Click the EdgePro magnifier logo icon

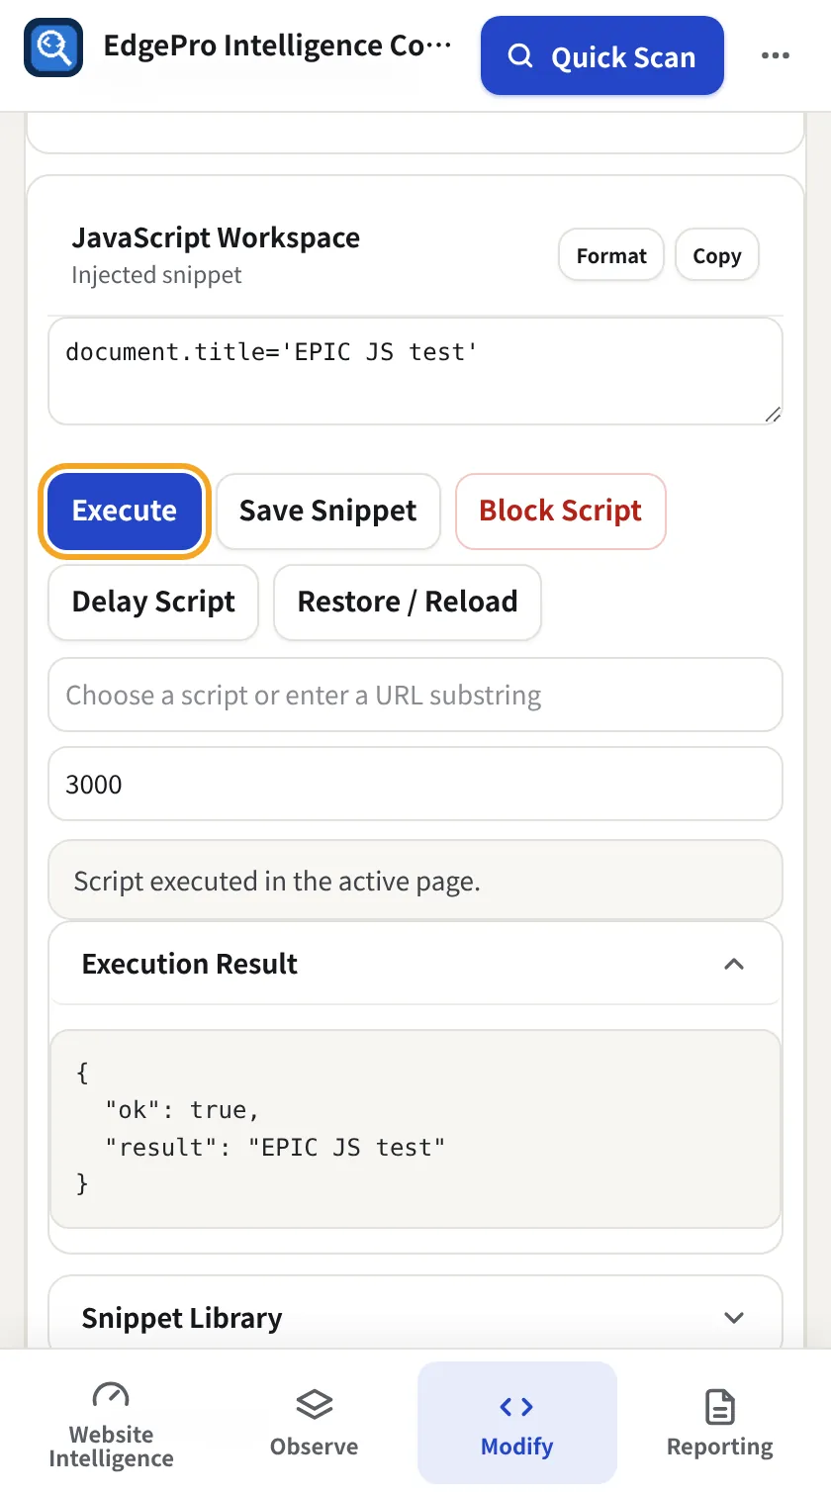click(53, 47)
